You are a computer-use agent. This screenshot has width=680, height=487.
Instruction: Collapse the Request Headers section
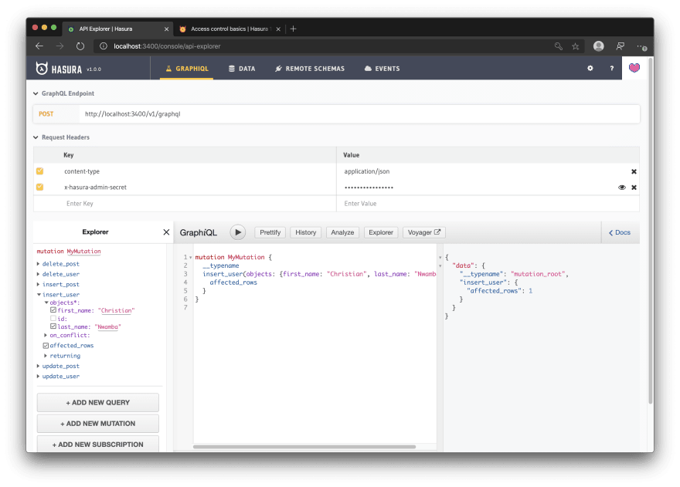click(x=36, y=137)
